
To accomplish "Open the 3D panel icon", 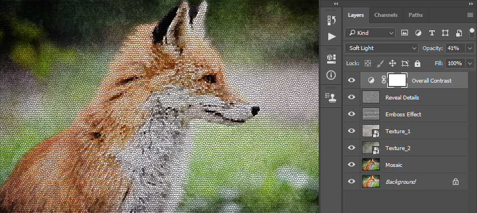I will 332,59.
